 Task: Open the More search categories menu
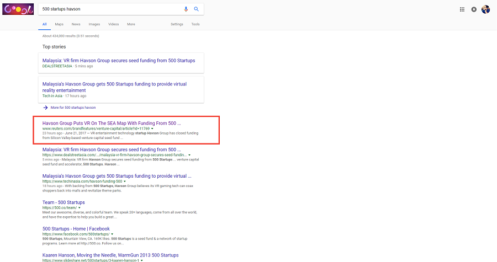131,24
